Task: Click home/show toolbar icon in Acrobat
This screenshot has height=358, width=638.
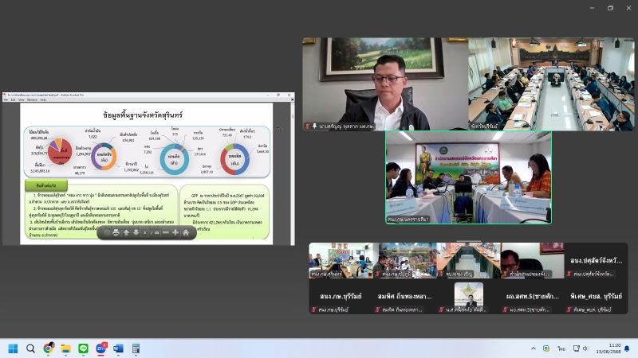Action: tap(186, 232)
